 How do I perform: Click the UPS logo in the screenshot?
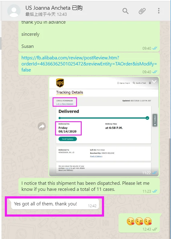pos(60,83)
